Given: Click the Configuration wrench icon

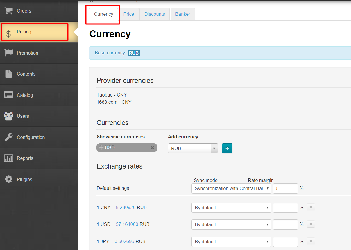Looking at the screenshot, I should point(9,137).
